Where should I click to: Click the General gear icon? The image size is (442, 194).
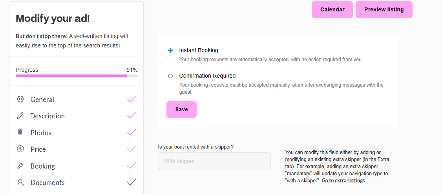20,99
